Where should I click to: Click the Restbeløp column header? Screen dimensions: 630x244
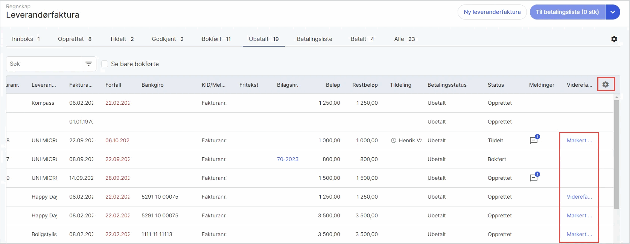365,85
